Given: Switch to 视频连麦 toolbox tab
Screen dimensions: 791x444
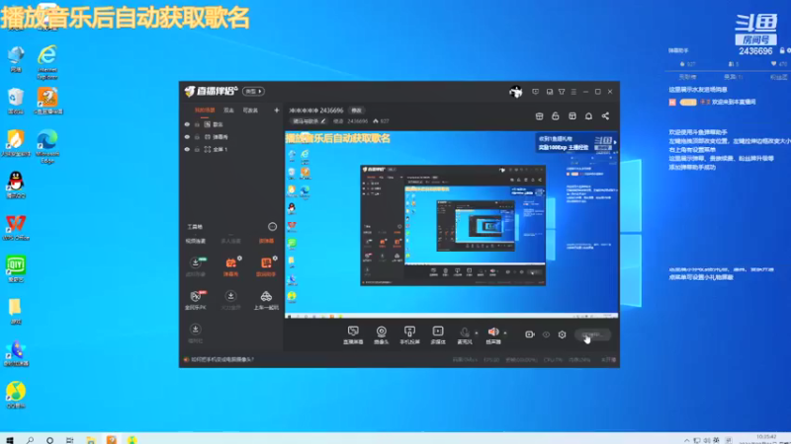Looking at the screenshot, I should coord(195,241).
